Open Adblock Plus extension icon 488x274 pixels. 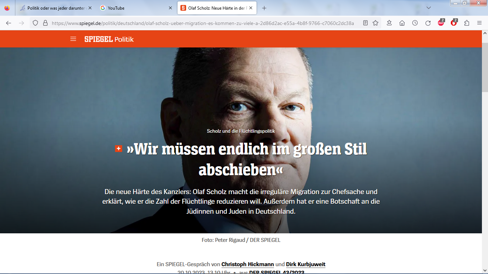[x=441, y=22]
